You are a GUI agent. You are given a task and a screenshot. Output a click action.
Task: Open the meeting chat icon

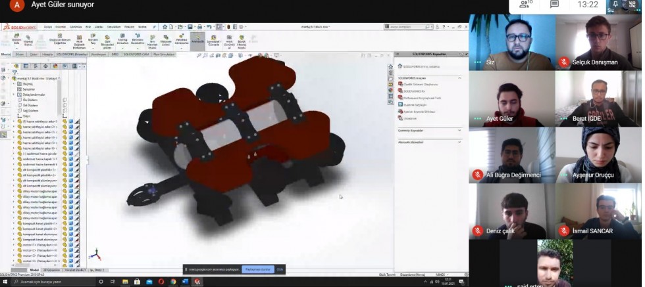554,5
